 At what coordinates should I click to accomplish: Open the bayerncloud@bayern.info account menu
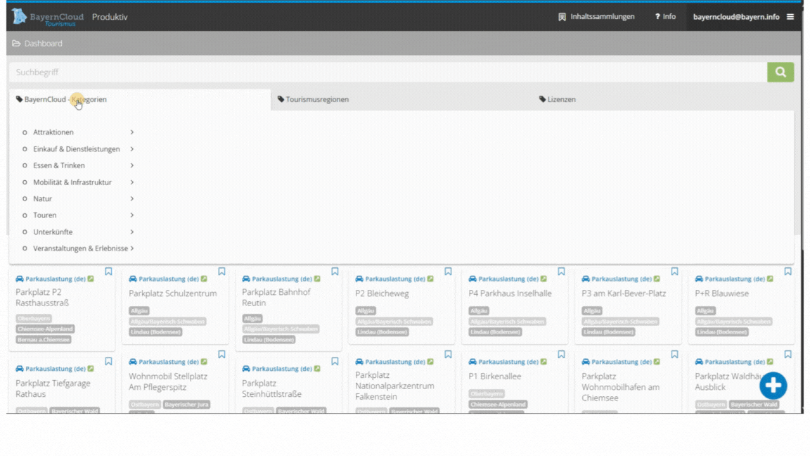point(736,17)
